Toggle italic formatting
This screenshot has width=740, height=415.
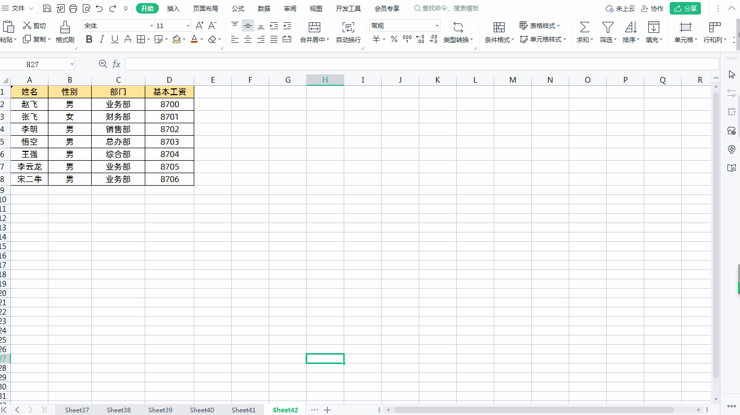tap(102, 39)
